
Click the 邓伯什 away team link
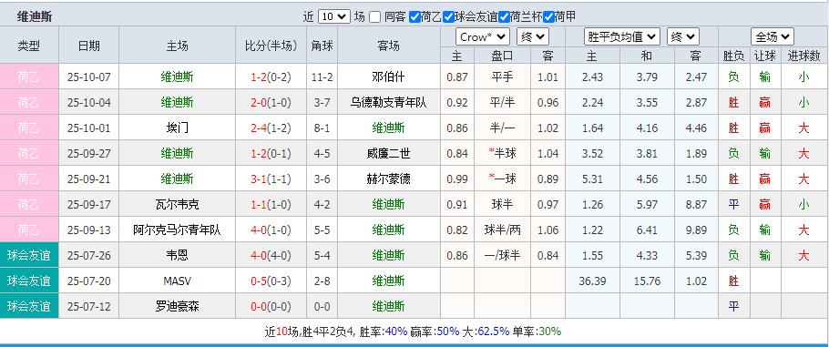389,77
